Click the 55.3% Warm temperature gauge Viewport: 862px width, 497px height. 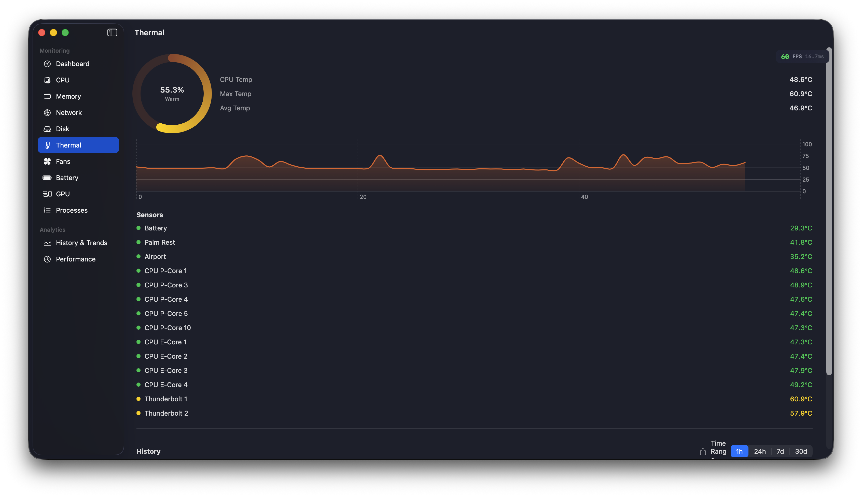tap(172, 94)
